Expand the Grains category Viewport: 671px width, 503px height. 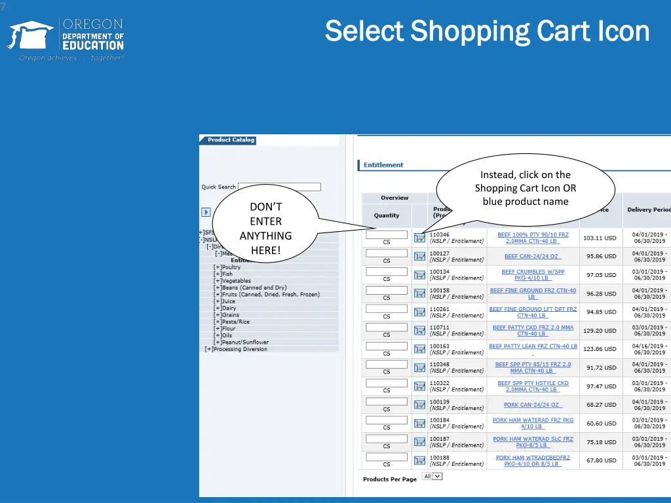[x=218, y=315]
